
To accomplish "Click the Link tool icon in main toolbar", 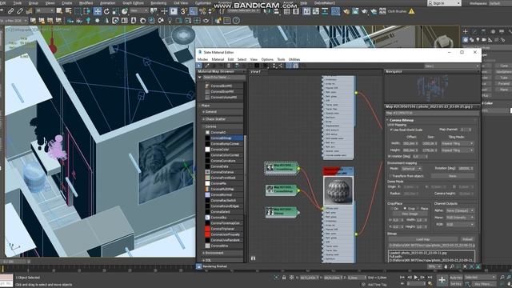I will click(x=10, y=11).
